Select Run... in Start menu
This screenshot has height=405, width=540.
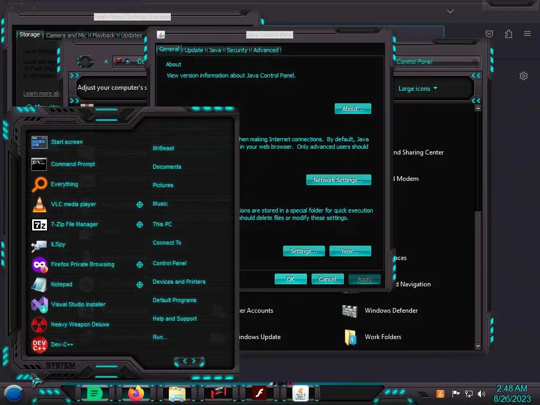160,337
